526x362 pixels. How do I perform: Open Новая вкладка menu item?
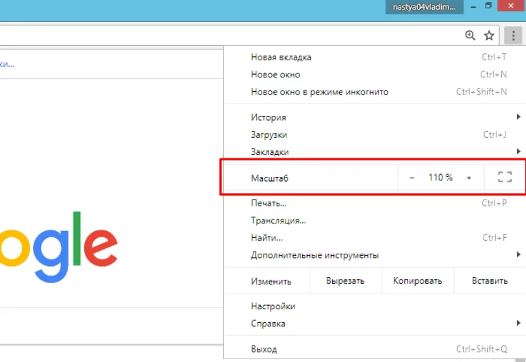tap(375, 57)
